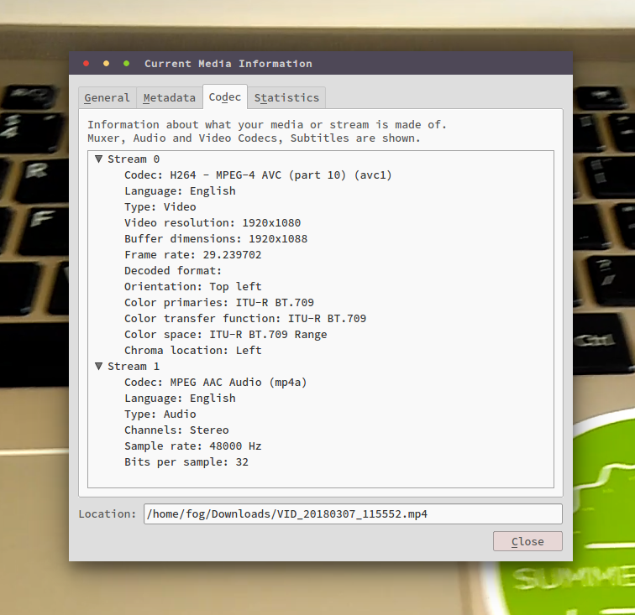Open the Metadata tab
The image size is (635, 615).
tap(169, 97)
